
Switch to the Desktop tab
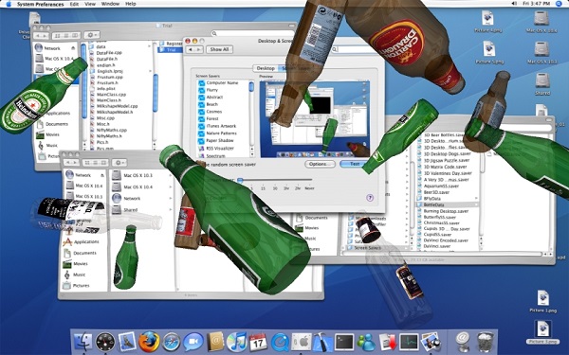click(x=266, y=68)
